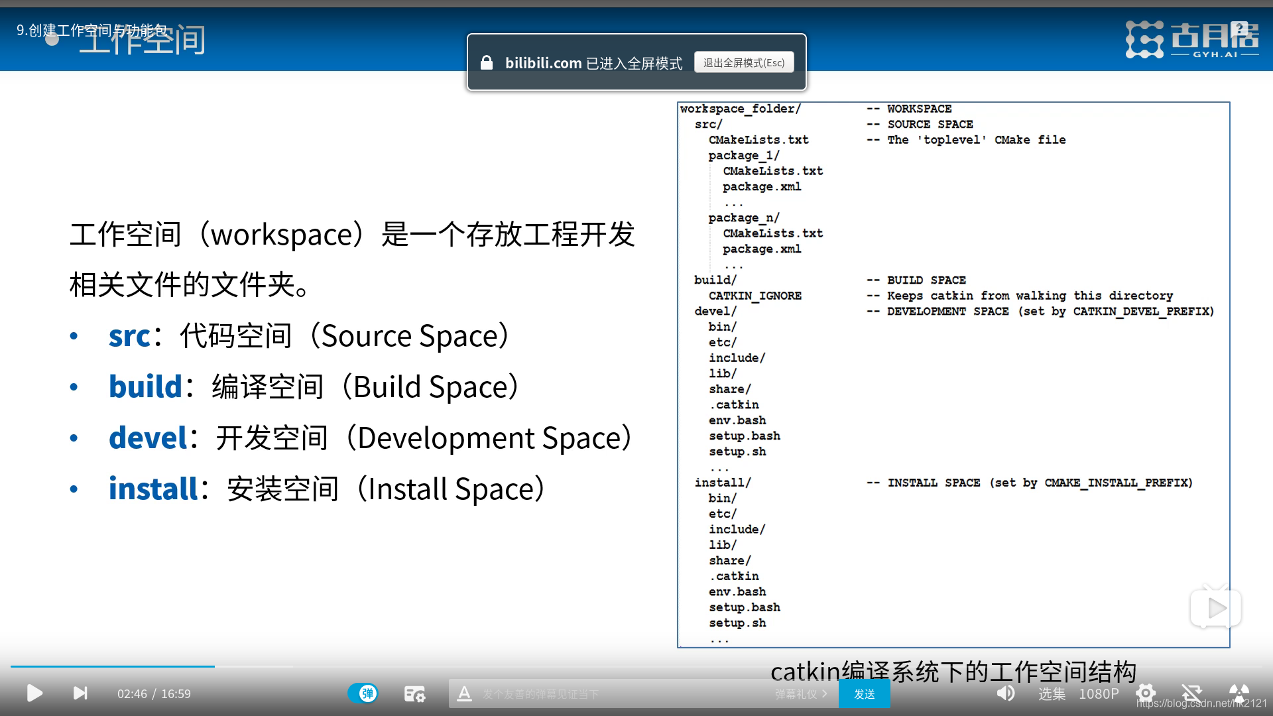Click video title 9.创建工作空间与功能包
The image size is (1273, 716).
[92, 30]
